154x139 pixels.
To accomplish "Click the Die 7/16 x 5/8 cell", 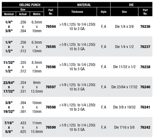I will [124, 127].
